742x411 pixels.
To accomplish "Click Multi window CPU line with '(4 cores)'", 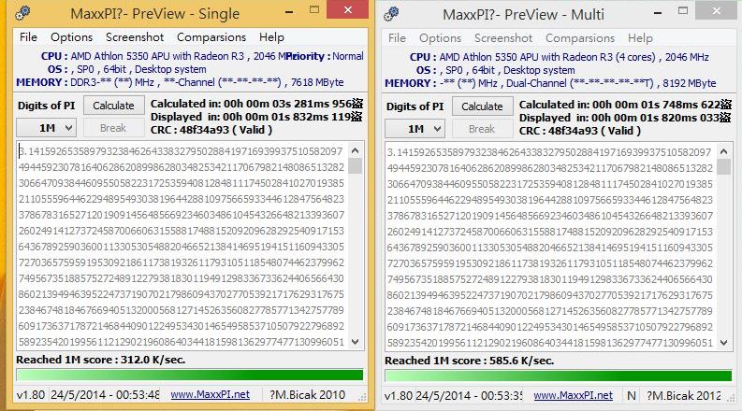I will pos(560,57).
